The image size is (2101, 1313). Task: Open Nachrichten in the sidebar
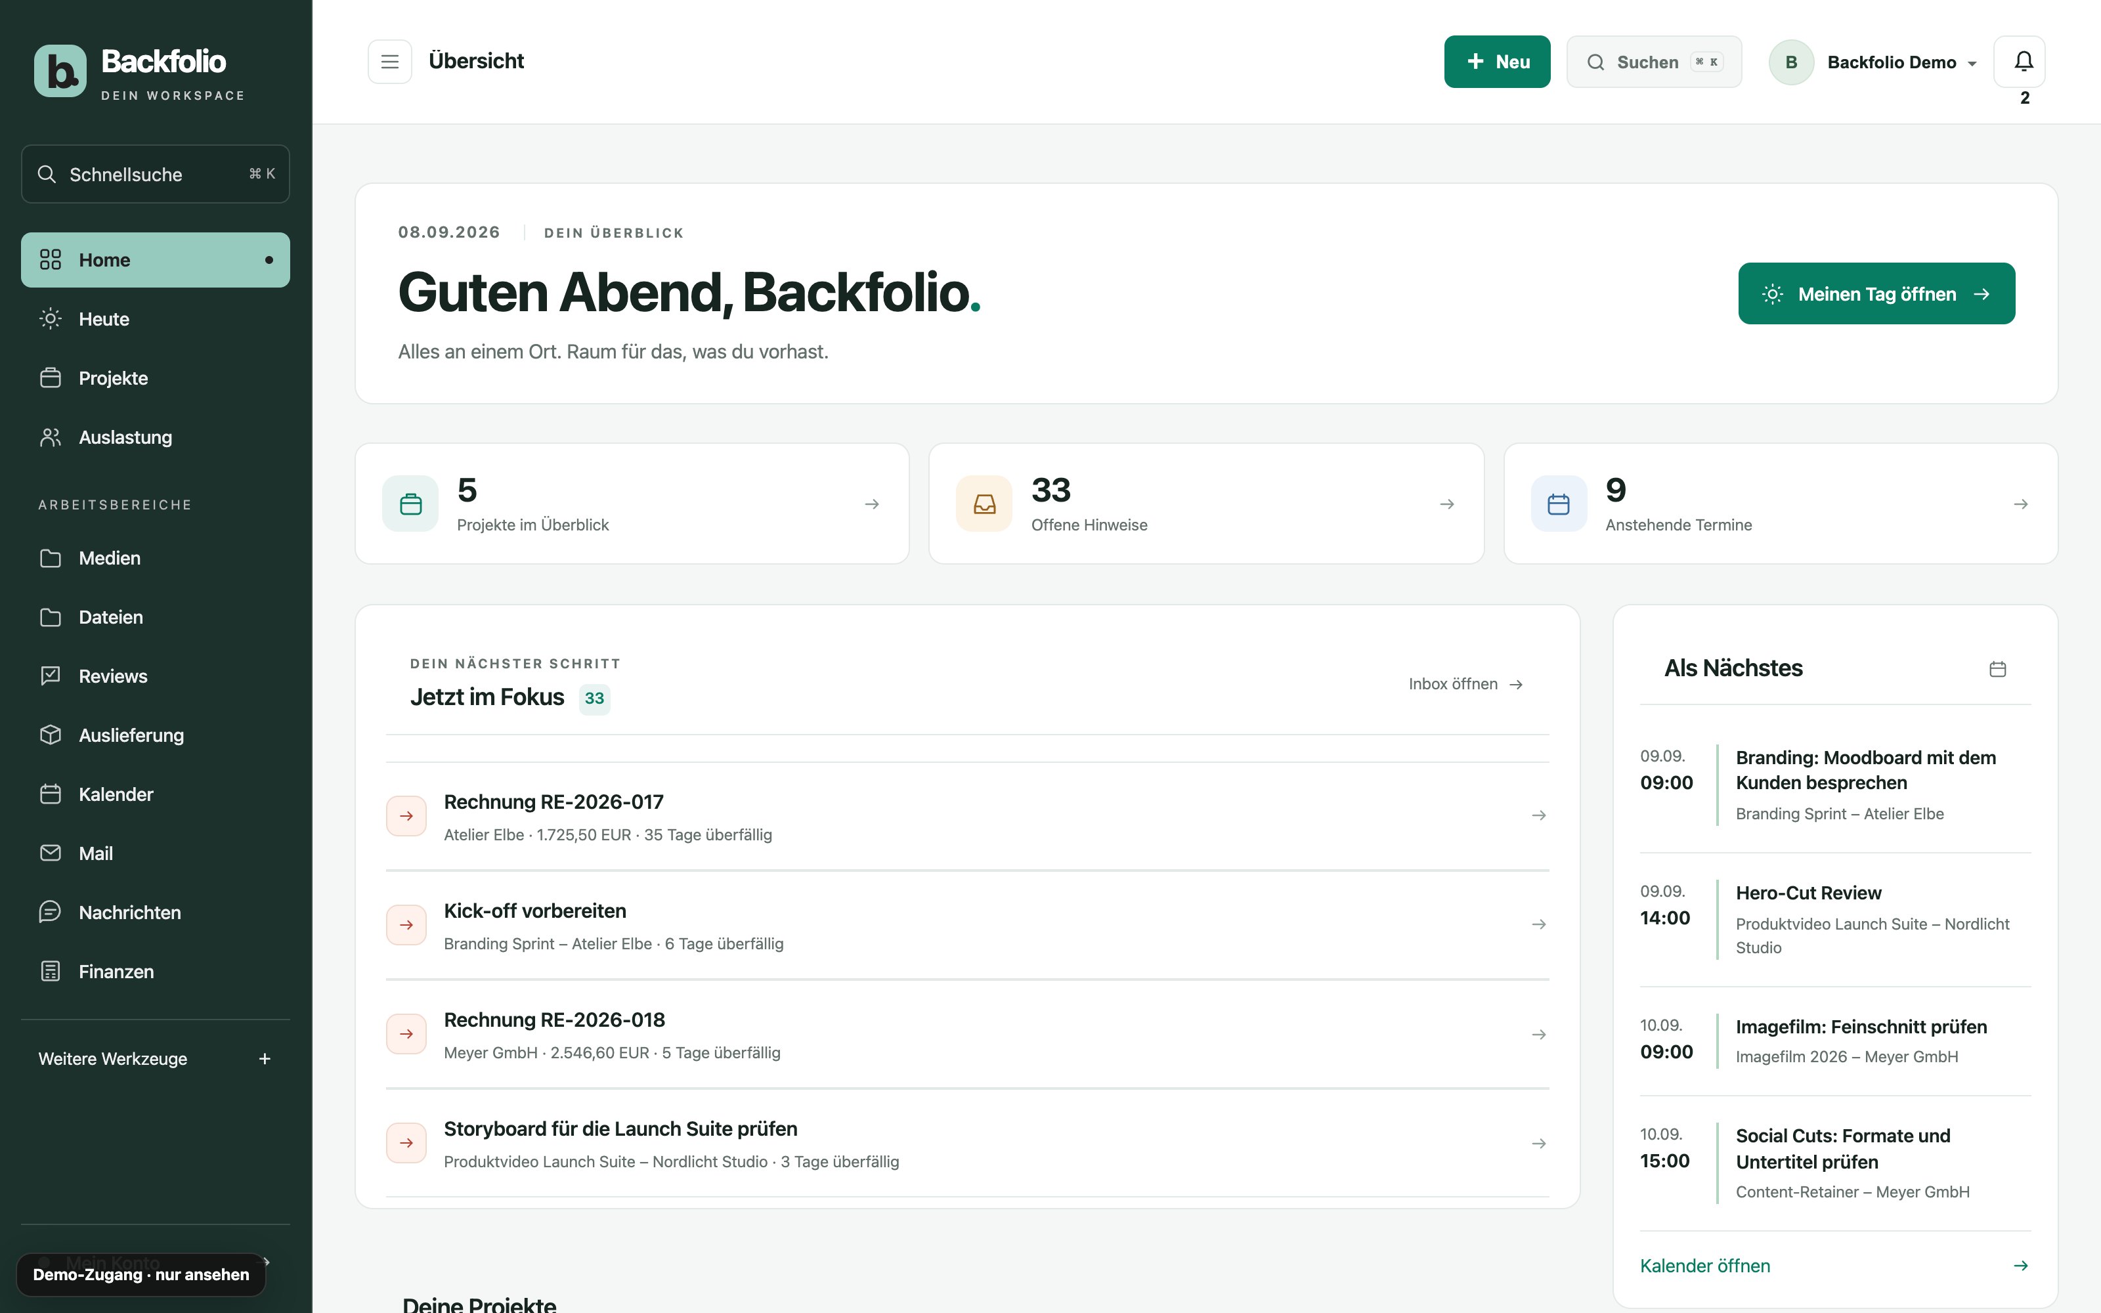(x=156, y=912)
